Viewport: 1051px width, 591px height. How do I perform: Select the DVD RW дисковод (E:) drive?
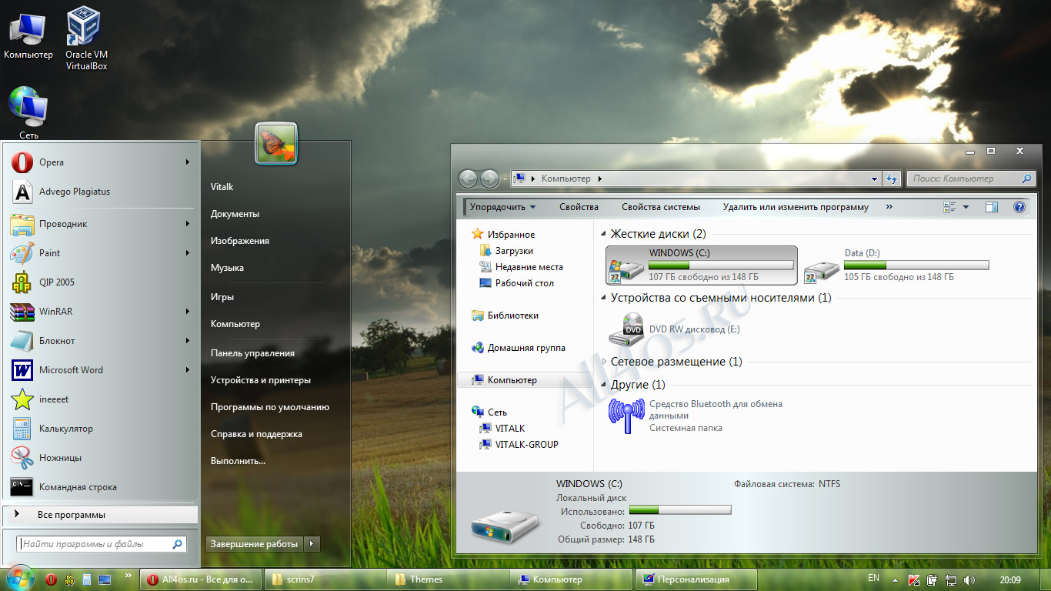click(x=675, y=329)
